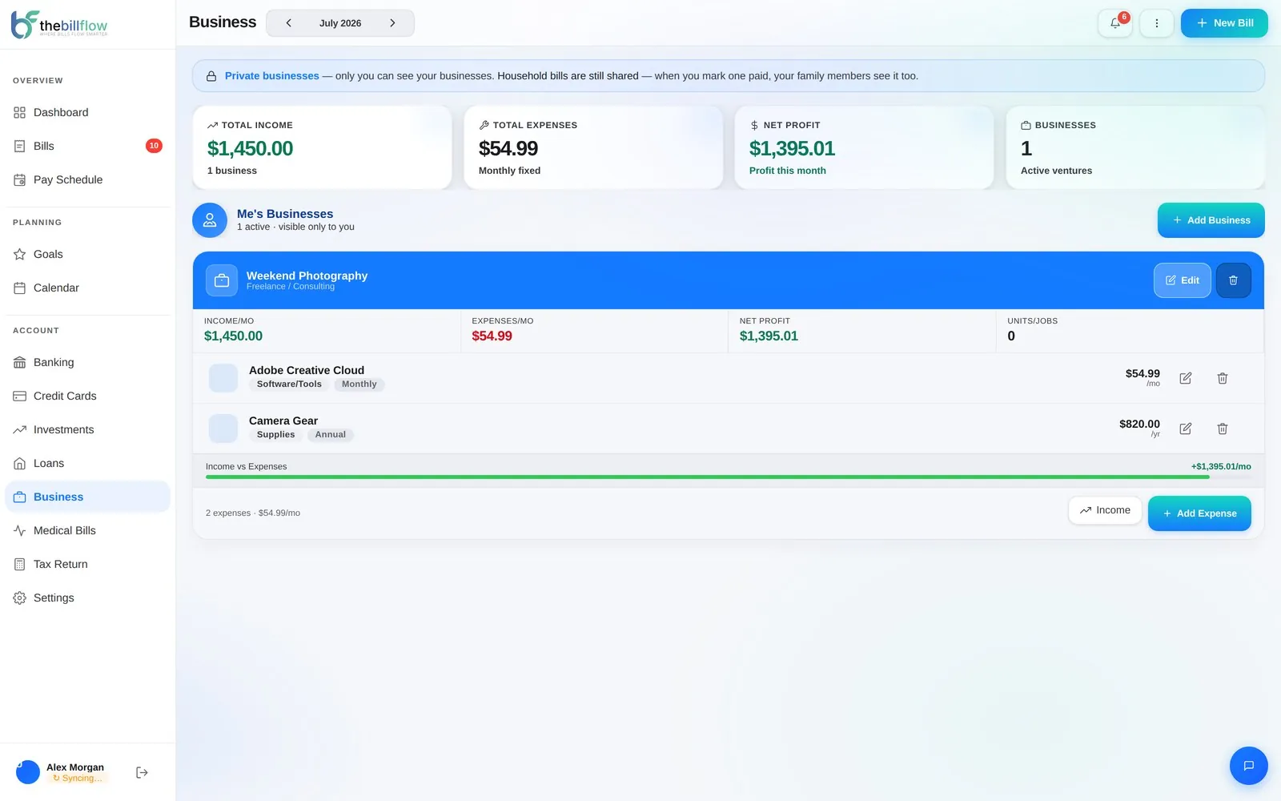Click the Camera Gear icon tile

(223, 429)
